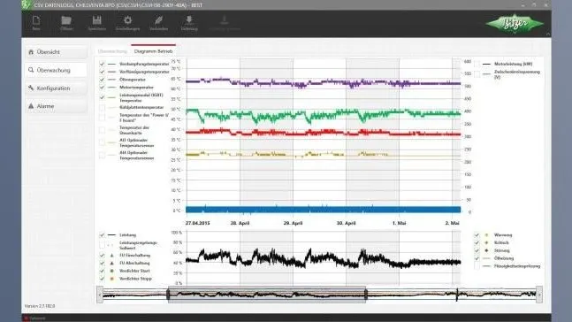Click the right scroll arrow of the overview timeline

pyautogui.click(x=539, y=295)
